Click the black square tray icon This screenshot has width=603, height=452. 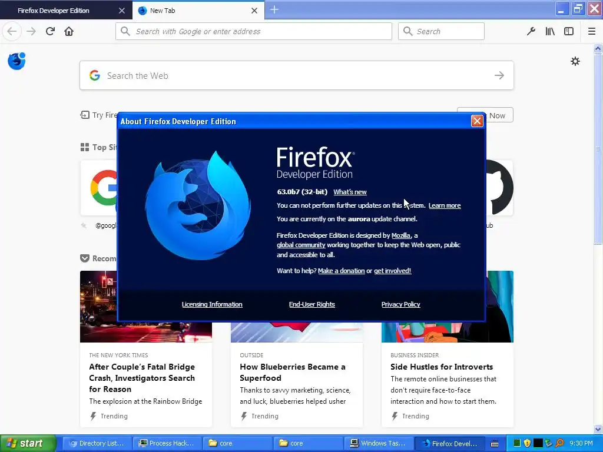pos(538,443)
